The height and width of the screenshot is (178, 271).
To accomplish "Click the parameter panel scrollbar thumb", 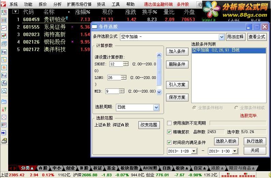I will pyautogui.click(x=159, y=72).
